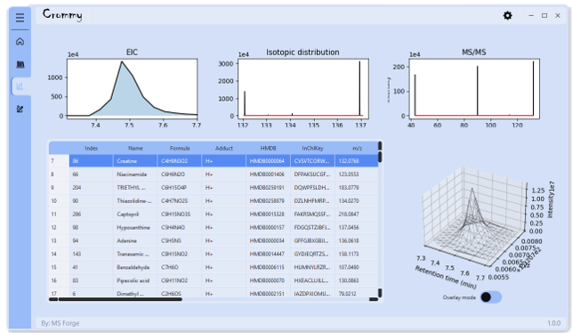572x333 pixels.
Task: Select the chart analysis sidebar icon
Action: coord(20,86)
